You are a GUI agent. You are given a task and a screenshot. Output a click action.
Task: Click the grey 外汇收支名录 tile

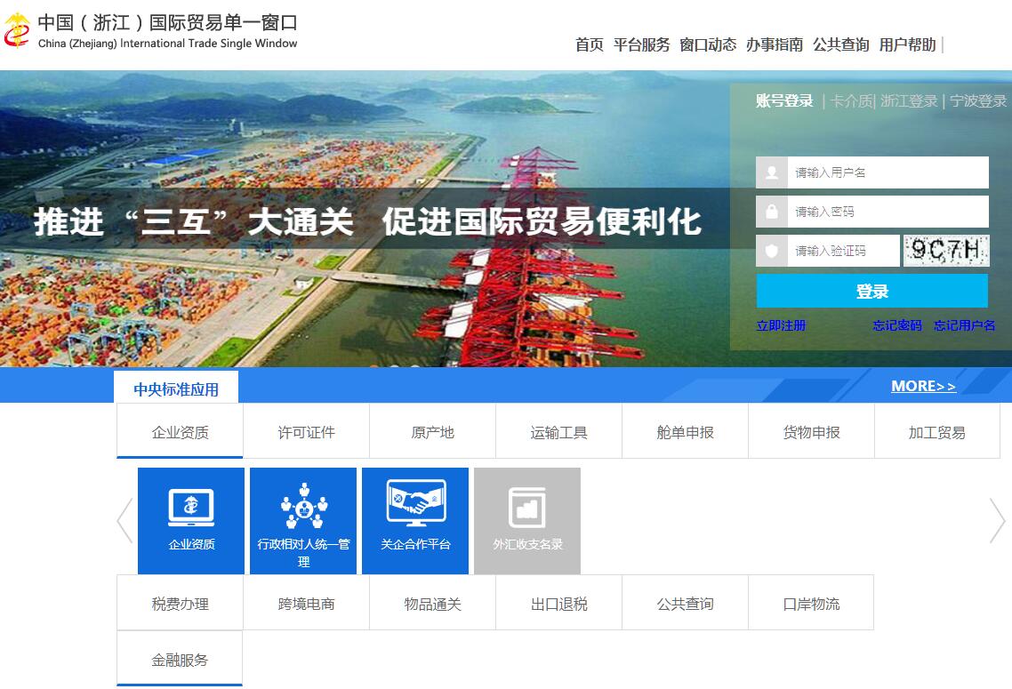527,520
